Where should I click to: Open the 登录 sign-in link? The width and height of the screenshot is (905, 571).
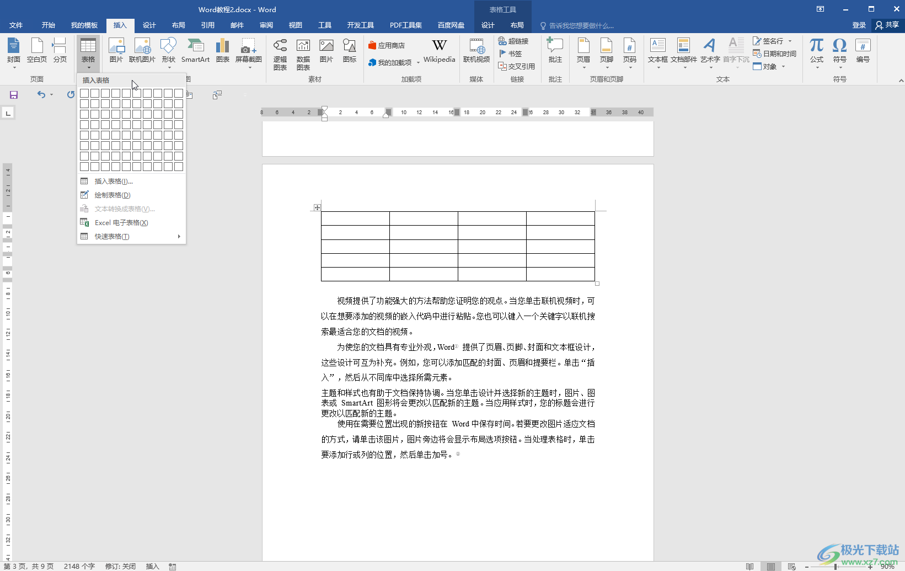coord(859,25)
